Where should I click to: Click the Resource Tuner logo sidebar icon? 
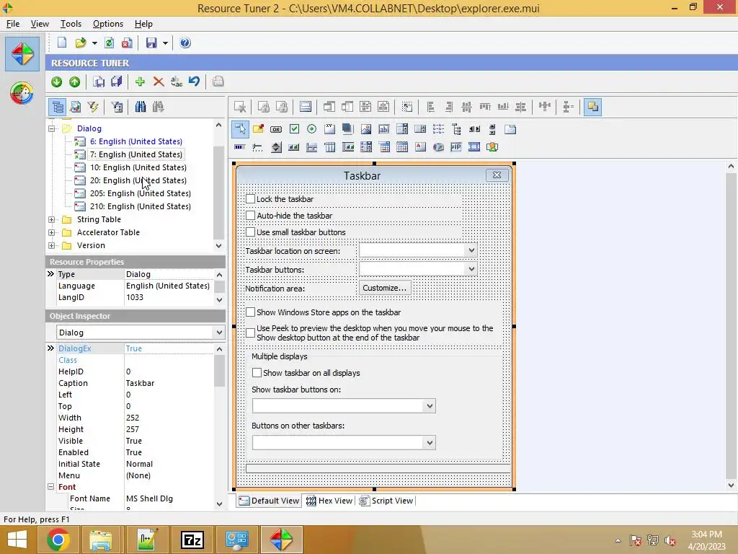tap(22, 53)
